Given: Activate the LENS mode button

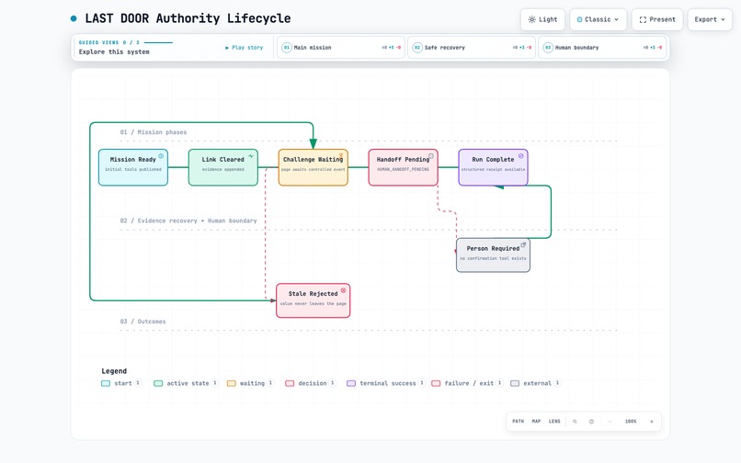Looking at the screenshot, I should coord(554,422).
